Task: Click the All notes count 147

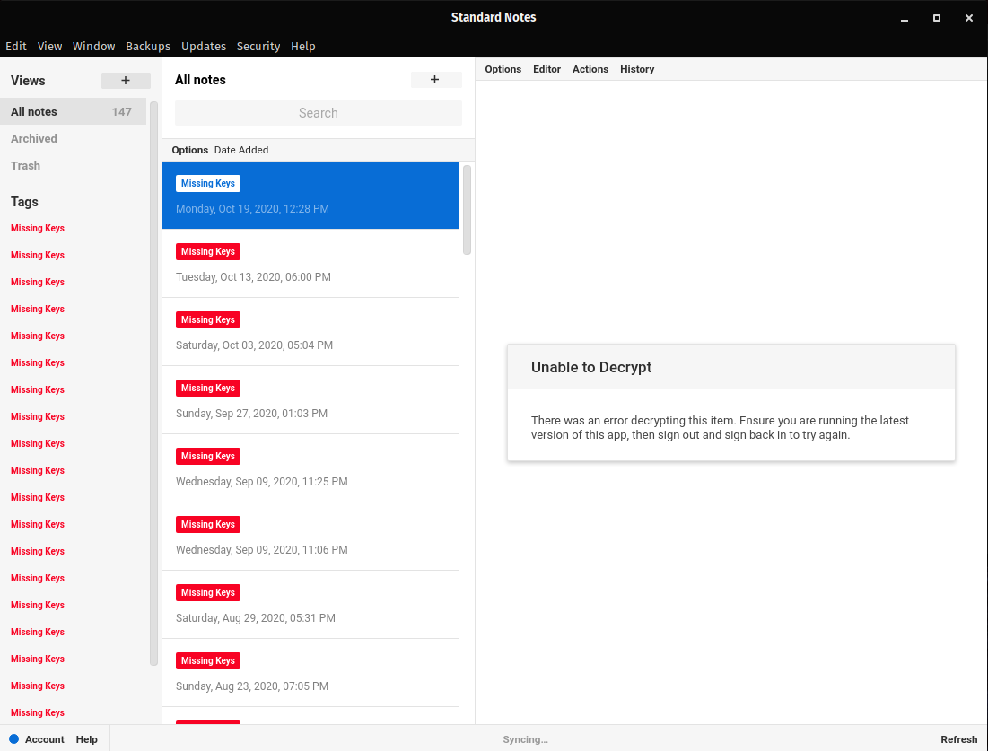Action: click(x=122, y=111)
